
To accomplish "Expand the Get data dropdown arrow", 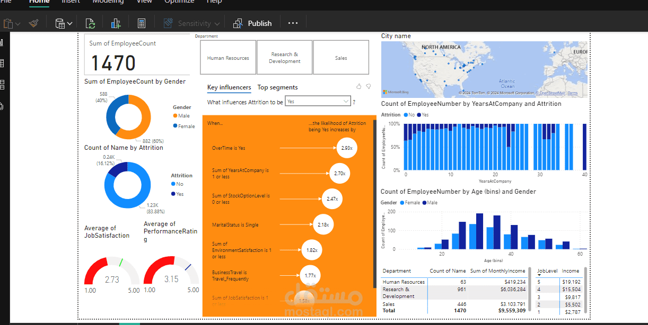I will [x=69, y=24].
